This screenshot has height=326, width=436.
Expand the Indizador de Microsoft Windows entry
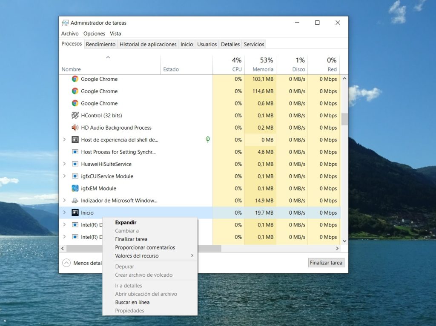[x=64, y=200]
